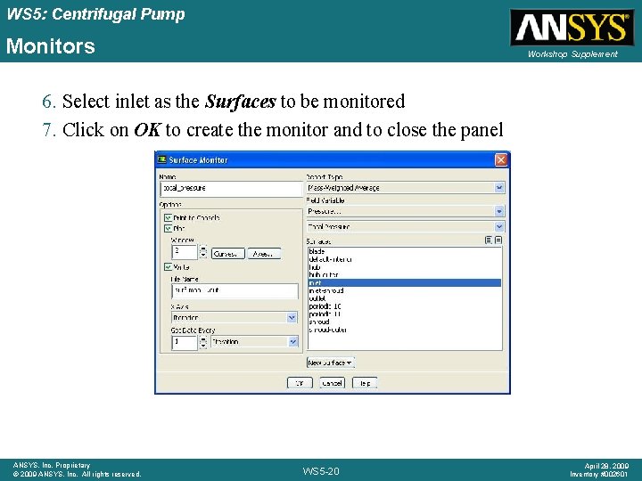Select periodic.11 in the Surfaces list

click(x=404, y=314)
